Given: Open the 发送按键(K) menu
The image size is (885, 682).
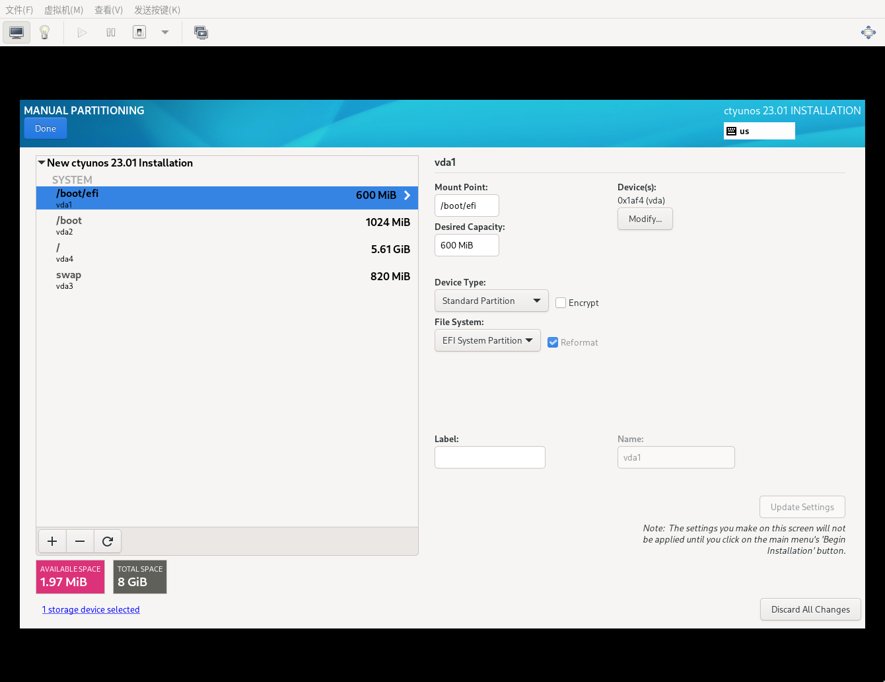Looking at the screenshot, I should (157, 10).
